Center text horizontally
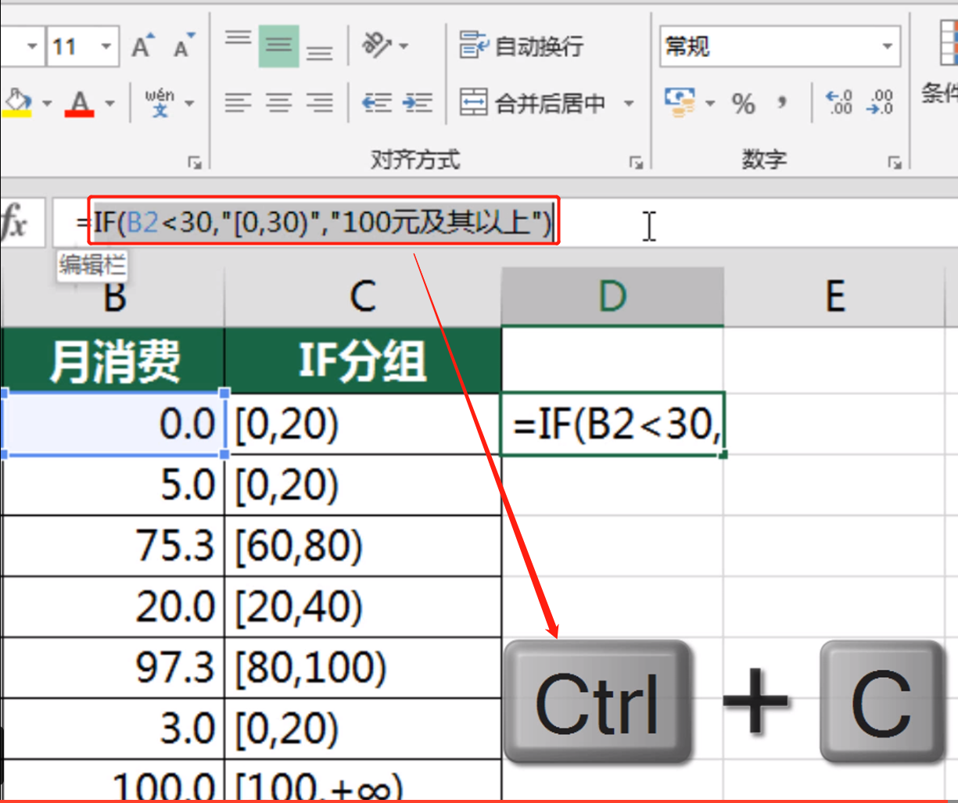This screenshot has width=958, height=803. [279, 102]
